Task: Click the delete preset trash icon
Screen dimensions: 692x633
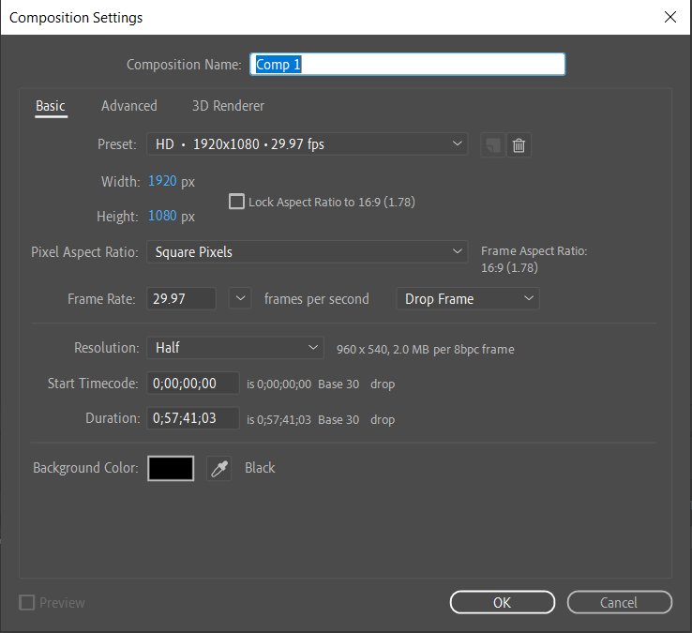Action: pos(519,144)
